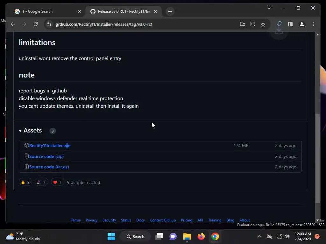The width and height of the screenshot is (326, 244).
Task: Click the zip file icon beside Source code (zip)
Action: 26,156
